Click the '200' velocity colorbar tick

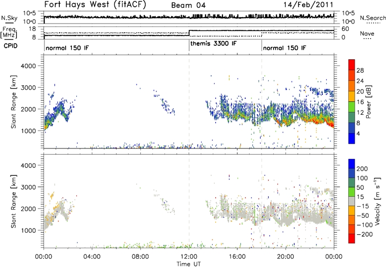click(x=362, y=169)
